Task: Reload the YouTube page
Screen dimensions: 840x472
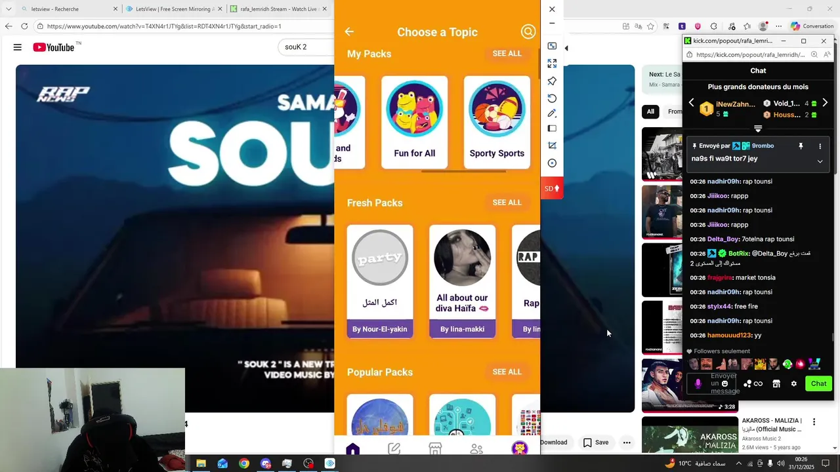Action: click(24, 26)
